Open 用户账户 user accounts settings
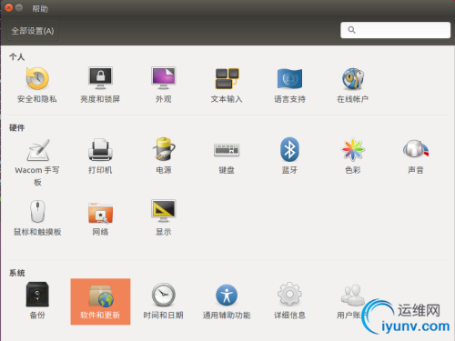The width and height of the screenshot is (455, 341). tap(352, 301)
